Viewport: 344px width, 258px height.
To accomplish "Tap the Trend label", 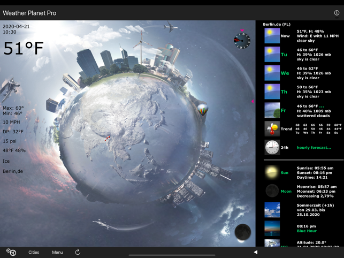I will click(x=286, y=129).
